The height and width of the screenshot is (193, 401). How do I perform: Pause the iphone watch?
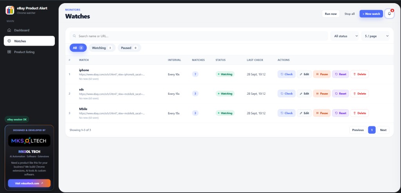[322, 74]
